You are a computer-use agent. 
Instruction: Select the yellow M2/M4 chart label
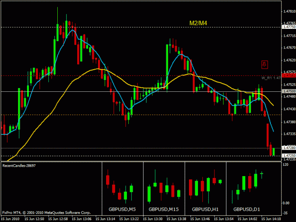click(x=198, y=23)
